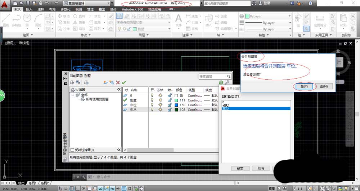Select the 旋转 rotate tool
The width and height of the screenshot is (360, 191).
click(79, 16)
